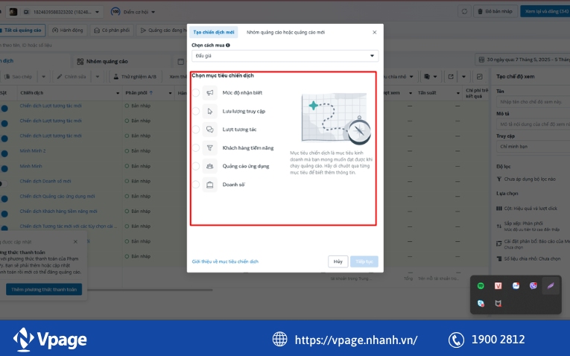Viewport: 570px width, 356px height.
Task: Switch to Tạo chiến dịch mới tab
Action: (214, 32)
